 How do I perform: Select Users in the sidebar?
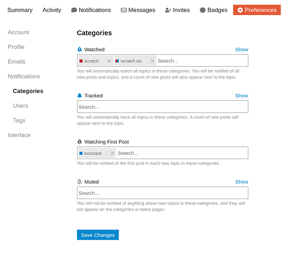pos(21,105)
